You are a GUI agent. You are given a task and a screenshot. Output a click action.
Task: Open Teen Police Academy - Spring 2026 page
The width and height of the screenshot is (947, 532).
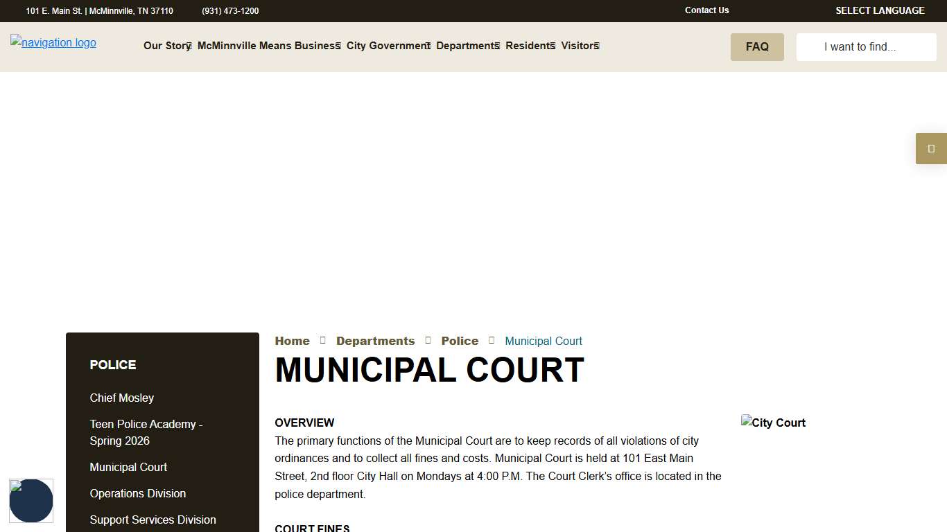pos(146,432)
